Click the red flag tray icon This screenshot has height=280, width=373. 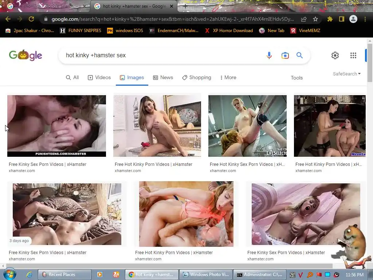tap(319, 275)
